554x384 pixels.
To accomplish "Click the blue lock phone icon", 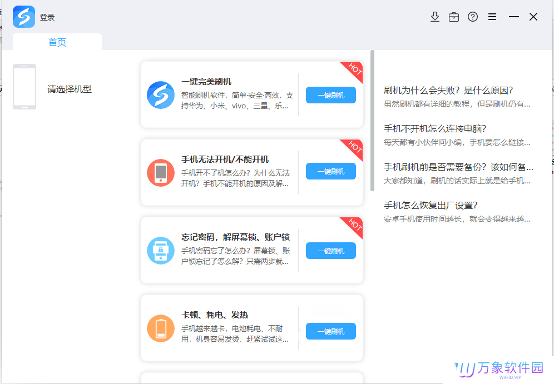I will tap(161, 250).
